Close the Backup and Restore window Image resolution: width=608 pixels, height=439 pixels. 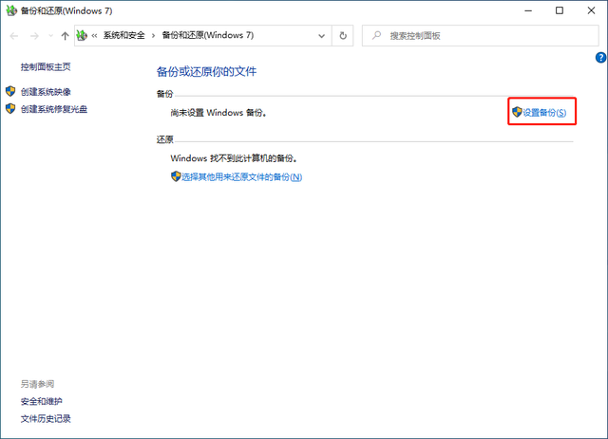[x=591, y=10]
